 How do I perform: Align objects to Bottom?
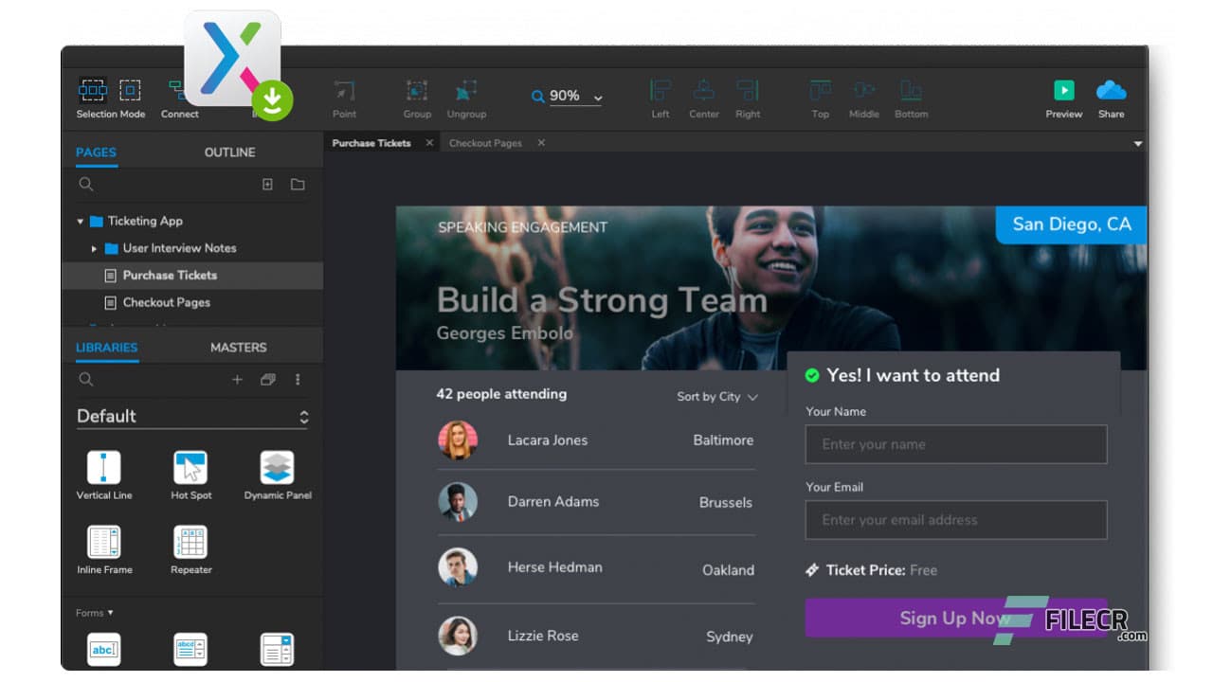(x=911, y=93)
